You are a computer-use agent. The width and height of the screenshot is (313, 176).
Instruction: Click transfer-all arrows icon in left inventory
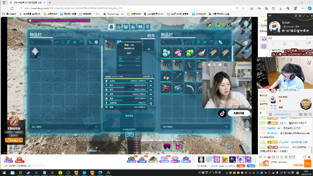pyautogui.click(x=57, y=42)
